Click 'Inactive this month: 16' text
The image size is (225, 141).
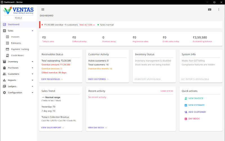tap(100, 69)
